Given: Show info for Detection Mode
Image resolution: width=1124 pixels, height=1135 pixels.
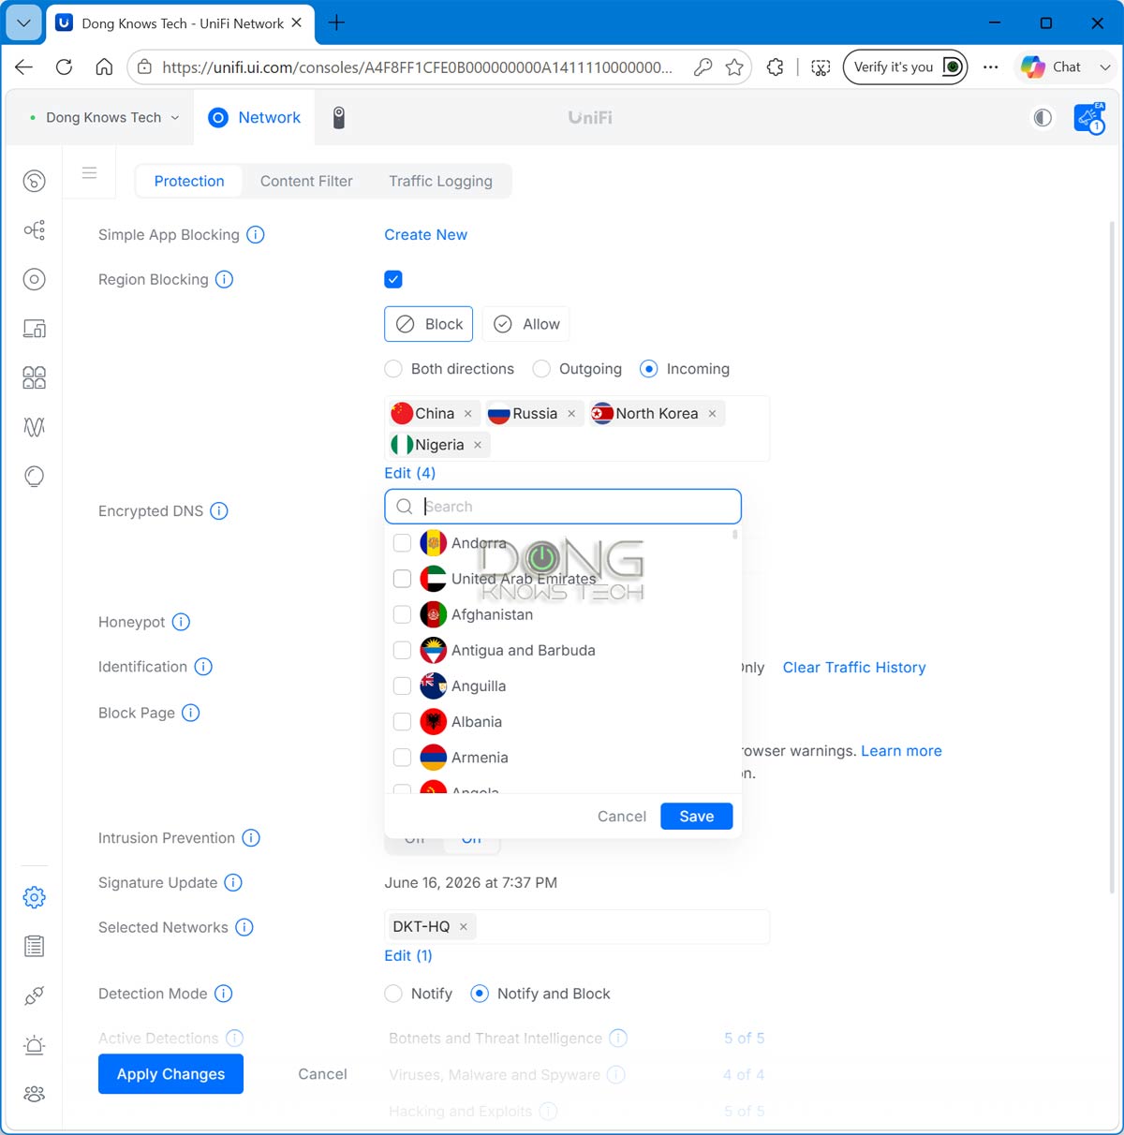Looking at the screenshot, I should tap(224, 994).
